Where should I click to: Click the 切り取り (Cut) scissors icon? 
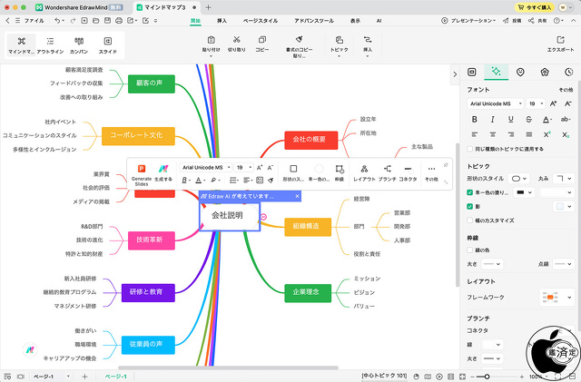[x=236, y=44]
